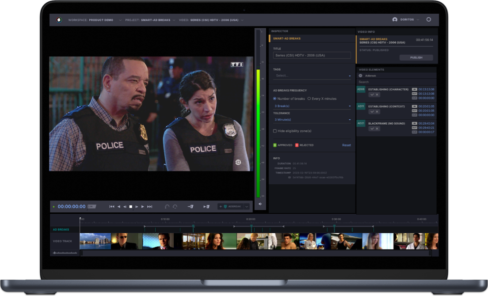Click the BLACKFRAME (NO SOUND) element title
Viewport: 488px width, 296px height.
(386, 123)
